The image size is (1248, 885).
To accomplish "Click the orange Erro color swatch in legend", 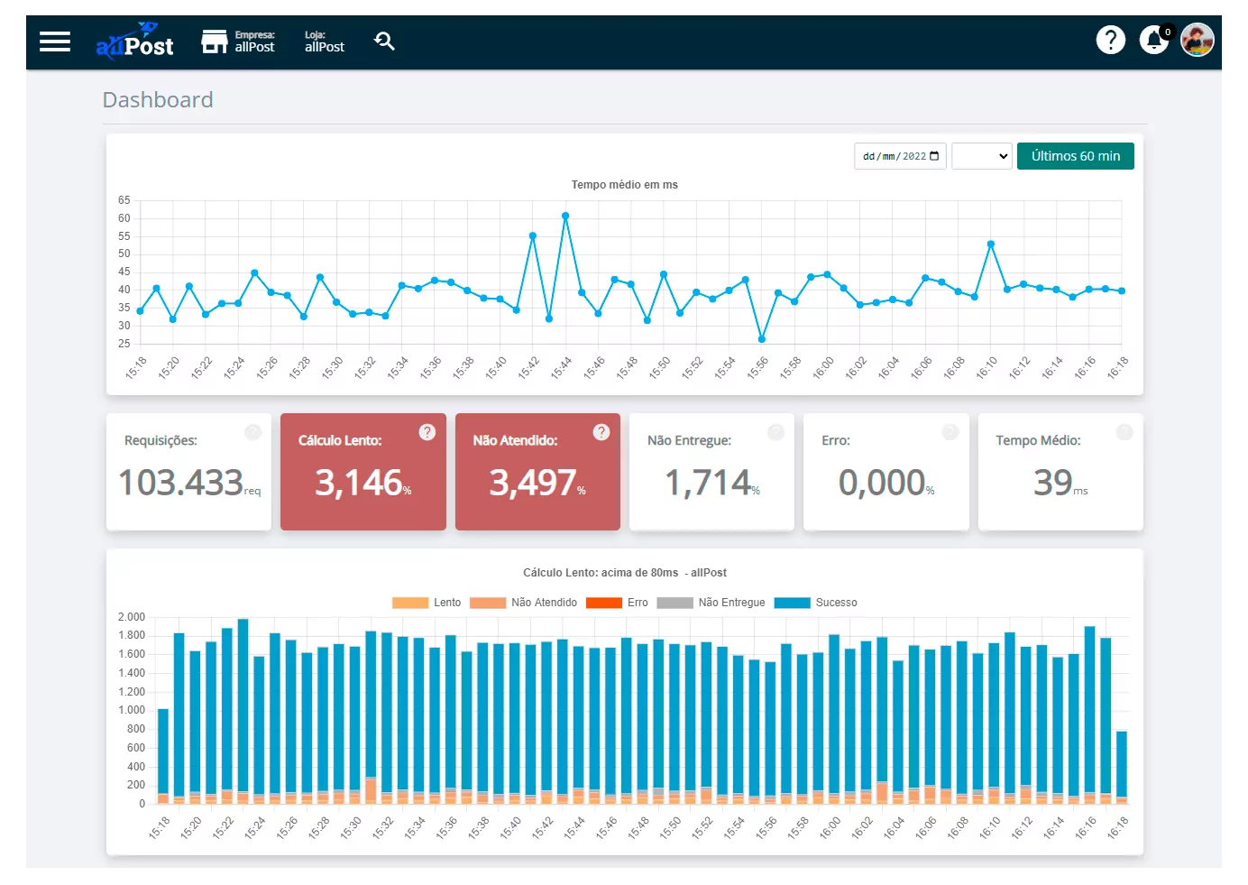I will (602, 602).
